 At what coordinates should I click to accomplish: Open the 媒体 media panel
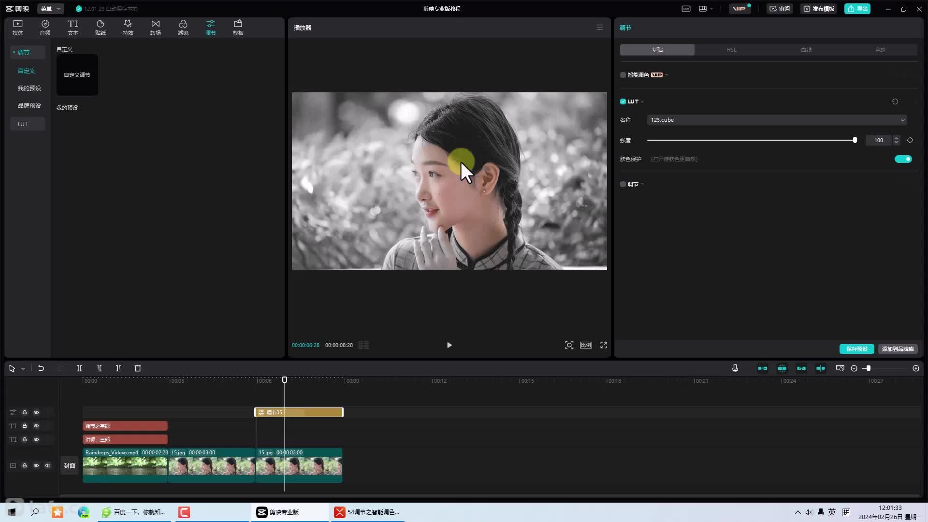18,28
